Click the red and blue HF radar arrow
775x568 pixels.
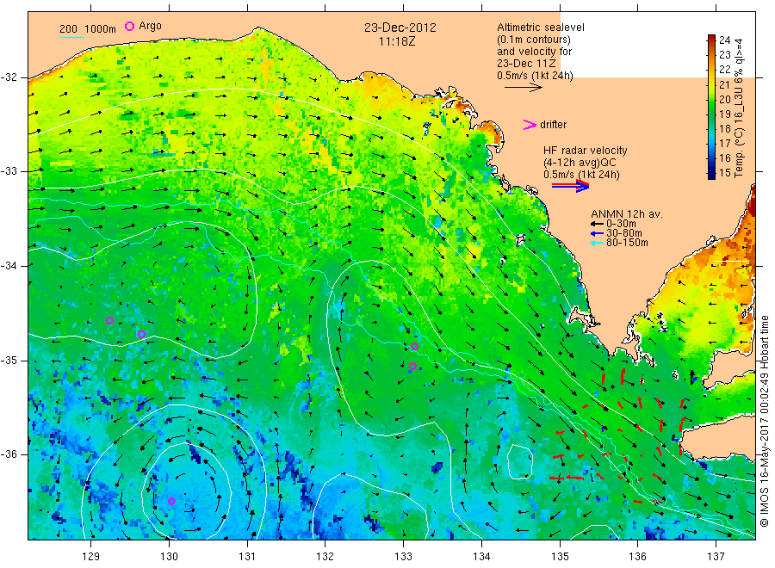(570, 186)
